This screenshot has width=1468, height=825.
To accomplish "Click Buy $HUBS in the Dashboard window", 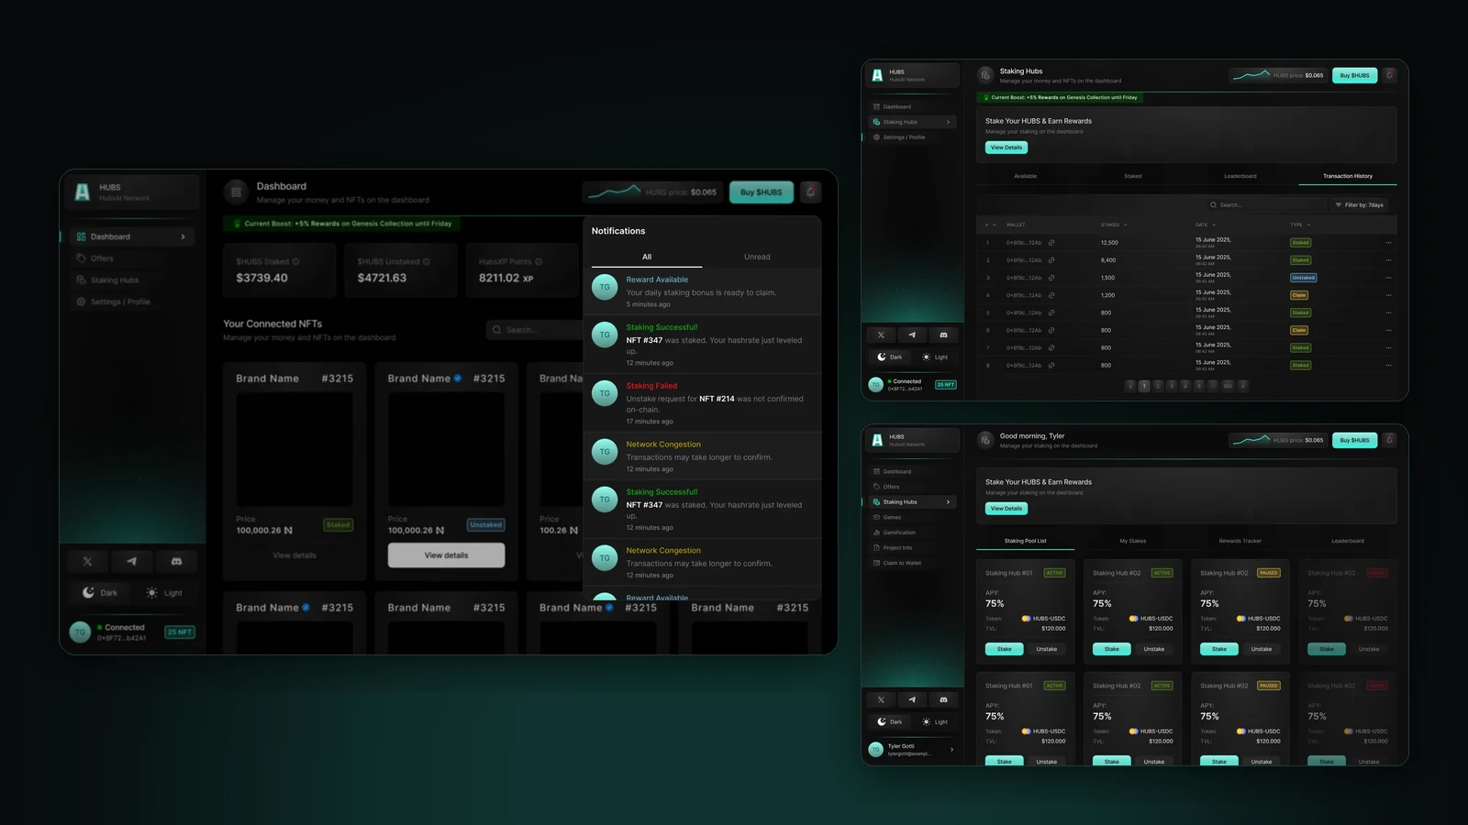I will tap(762, 192).
